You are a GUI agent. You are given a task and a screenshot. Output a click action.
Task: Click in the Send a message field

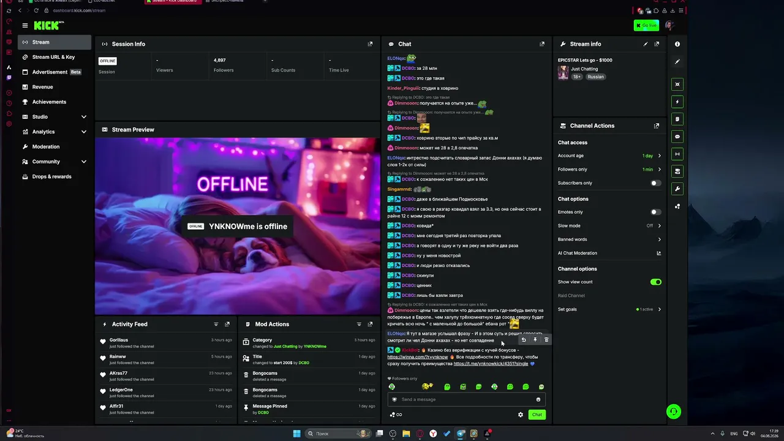point(466,399)
